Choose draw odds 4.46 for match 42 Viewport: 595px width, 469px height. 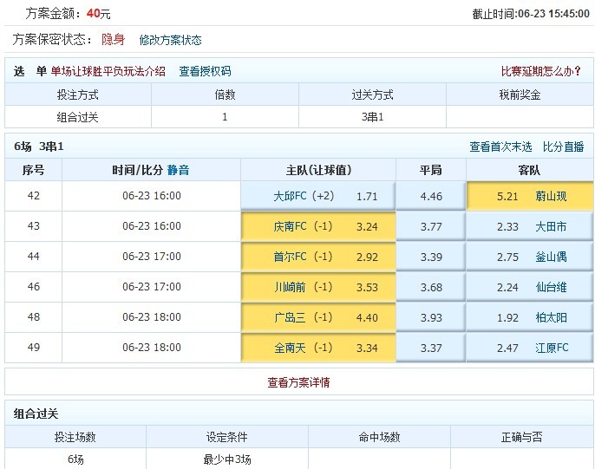click(x=430, y=196)
